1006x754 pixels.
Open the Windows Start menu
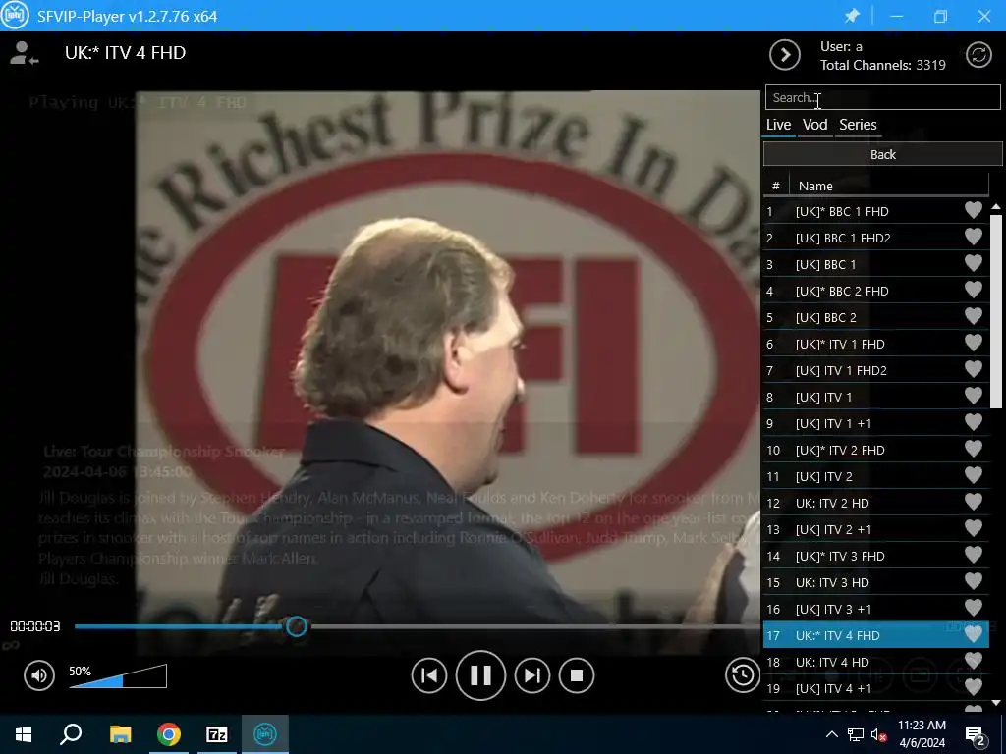click(24, 734)
